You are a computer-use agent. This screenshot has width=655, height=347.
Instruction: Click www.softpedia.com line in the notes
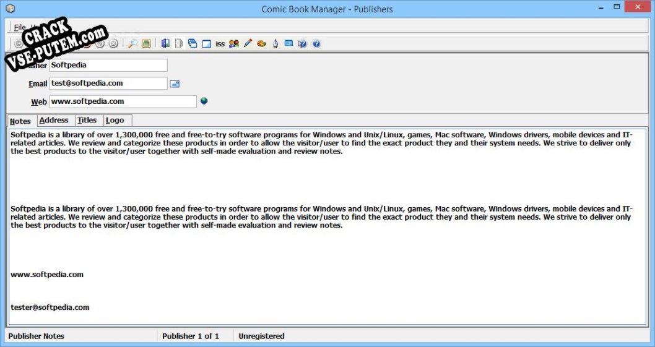point(47,275)
